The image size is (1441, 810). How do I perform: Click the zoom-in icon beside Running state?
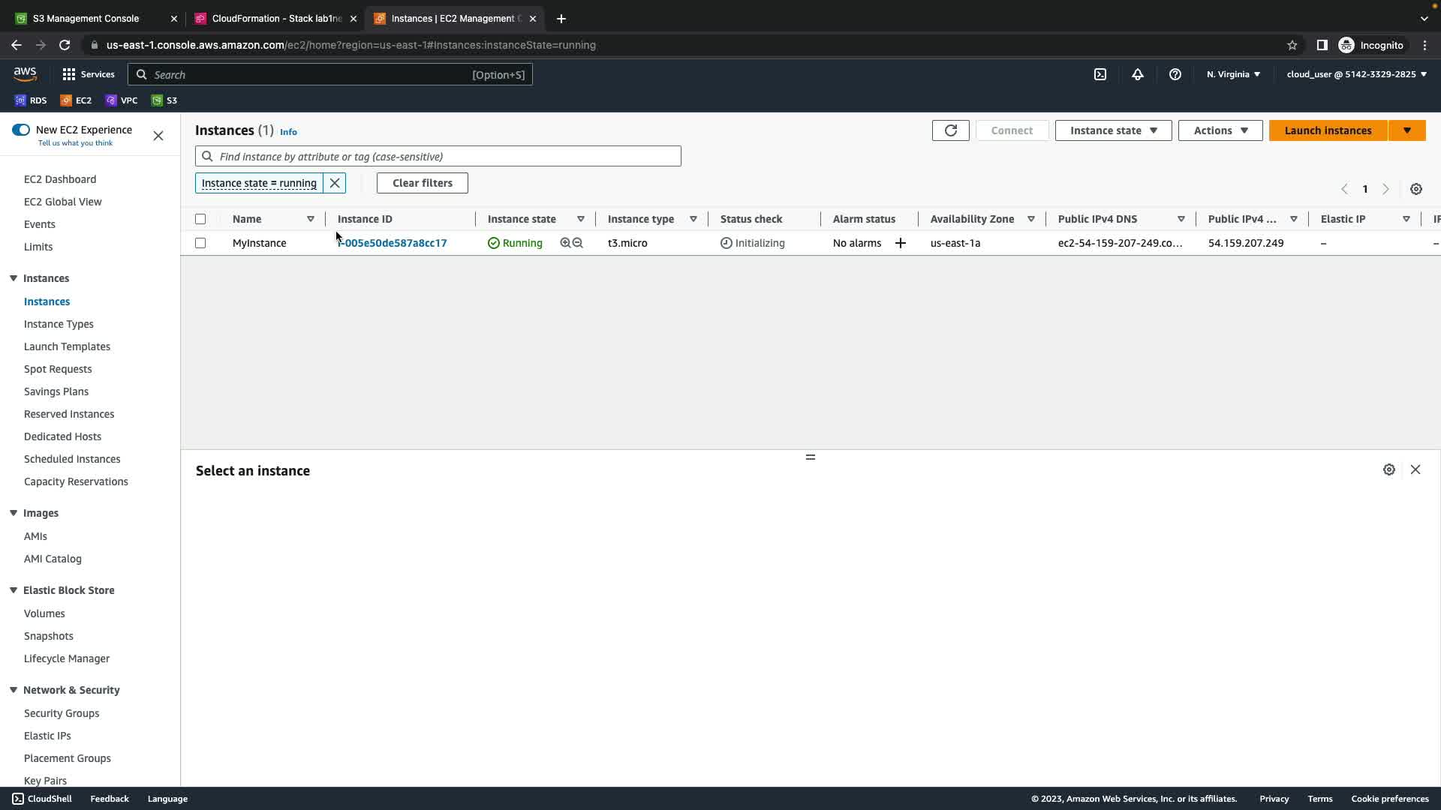(565, 243)
